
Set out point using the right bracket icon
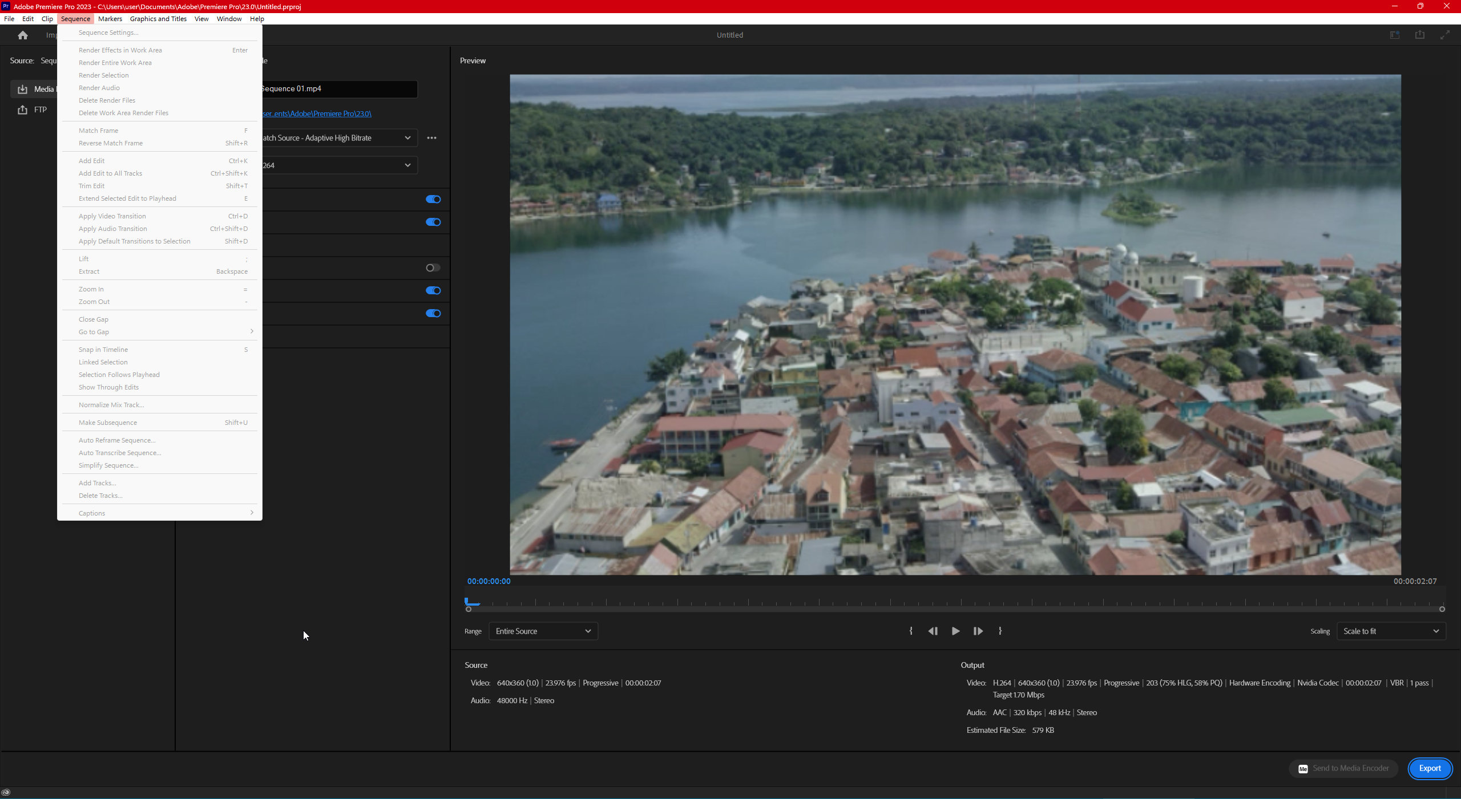(1000, 631)
